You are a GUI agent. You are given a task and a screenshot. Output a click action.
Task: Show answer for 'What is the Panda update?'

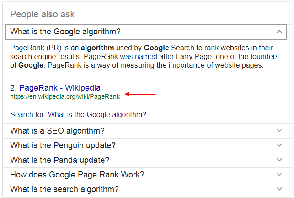60,160
